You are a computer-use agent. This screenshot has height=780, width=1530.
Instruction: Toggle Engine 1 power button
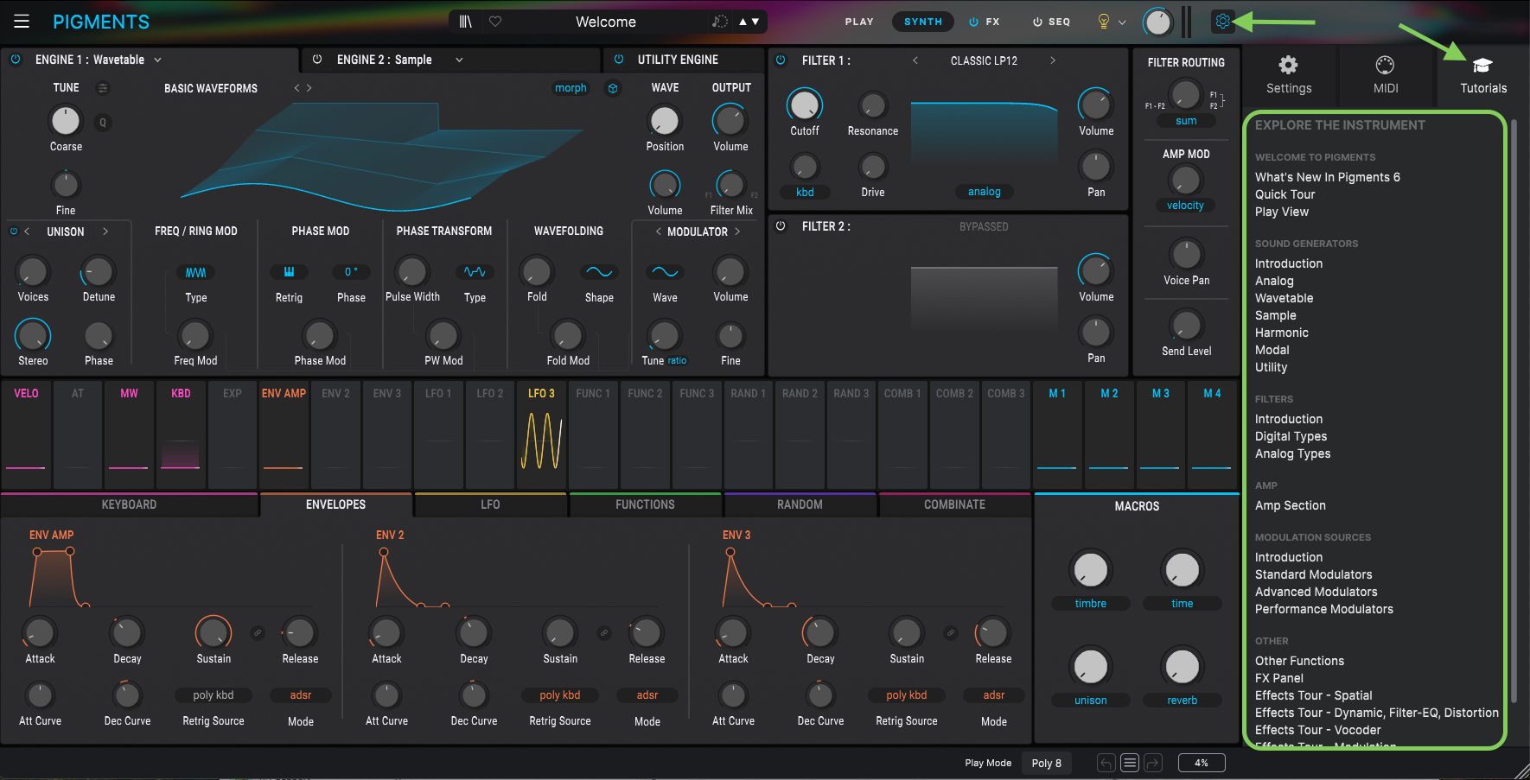click(x=16, y=60)
